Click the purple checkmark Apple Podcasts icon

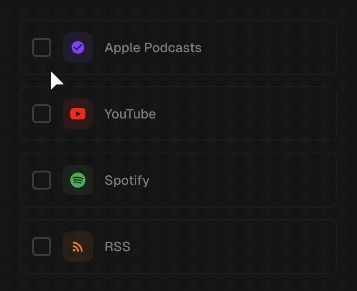78,47
